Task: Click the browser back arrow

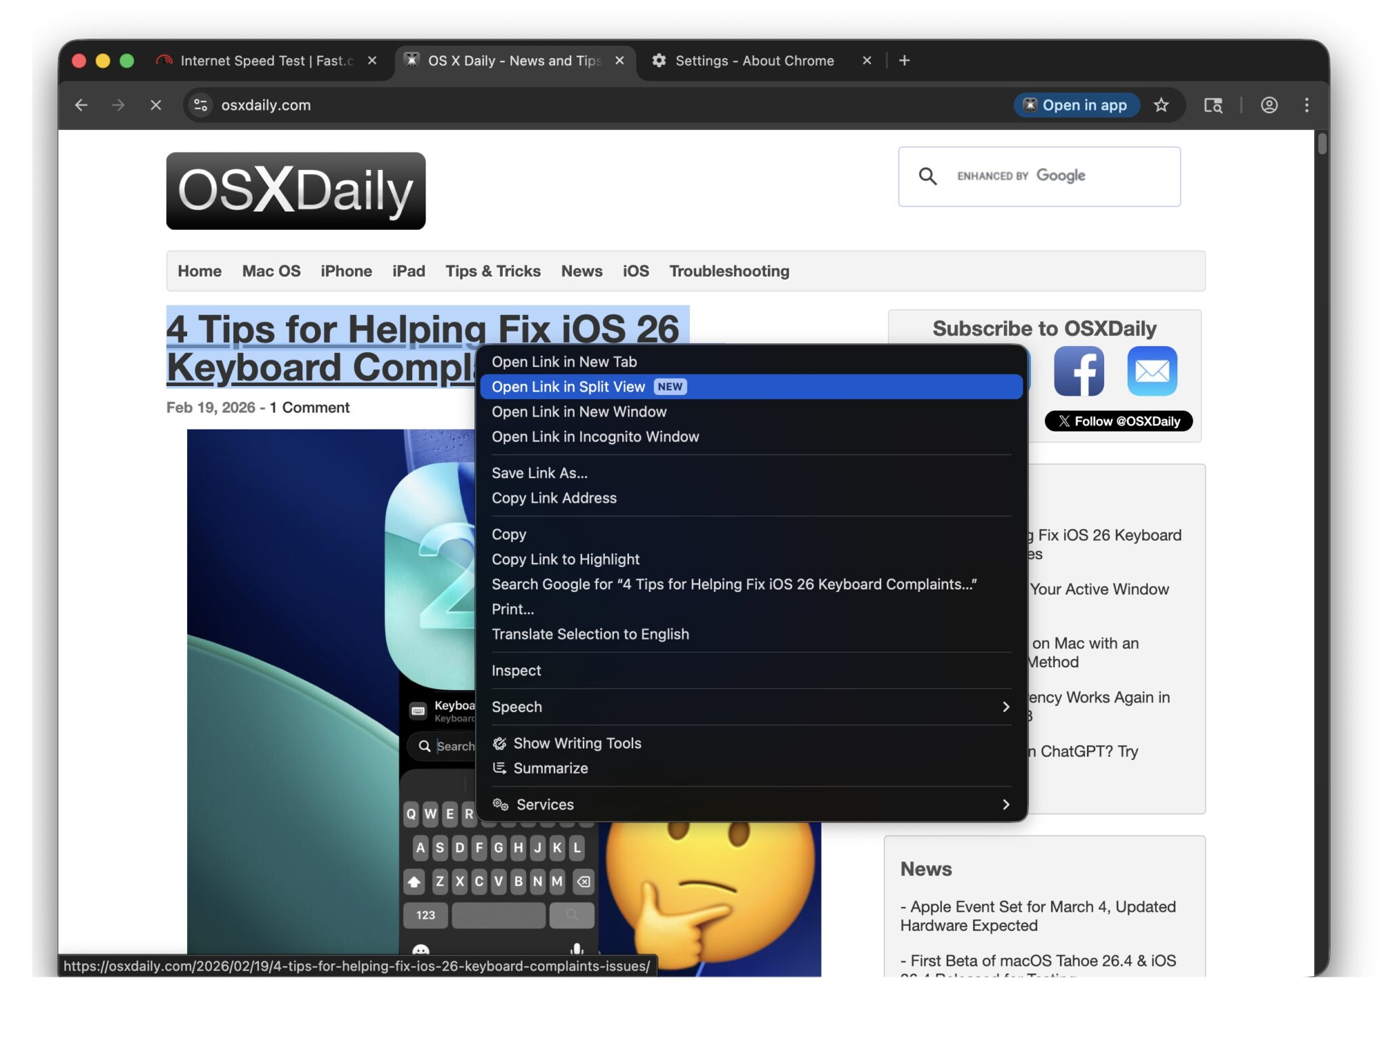Action: pyautogui.click(x=81, y=105)
